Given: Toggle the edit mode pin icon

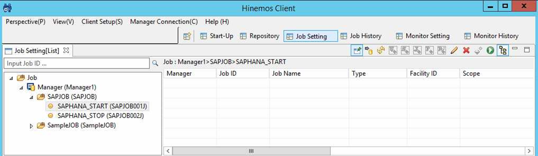Looking at the screenshot, I should click(357, 50).
